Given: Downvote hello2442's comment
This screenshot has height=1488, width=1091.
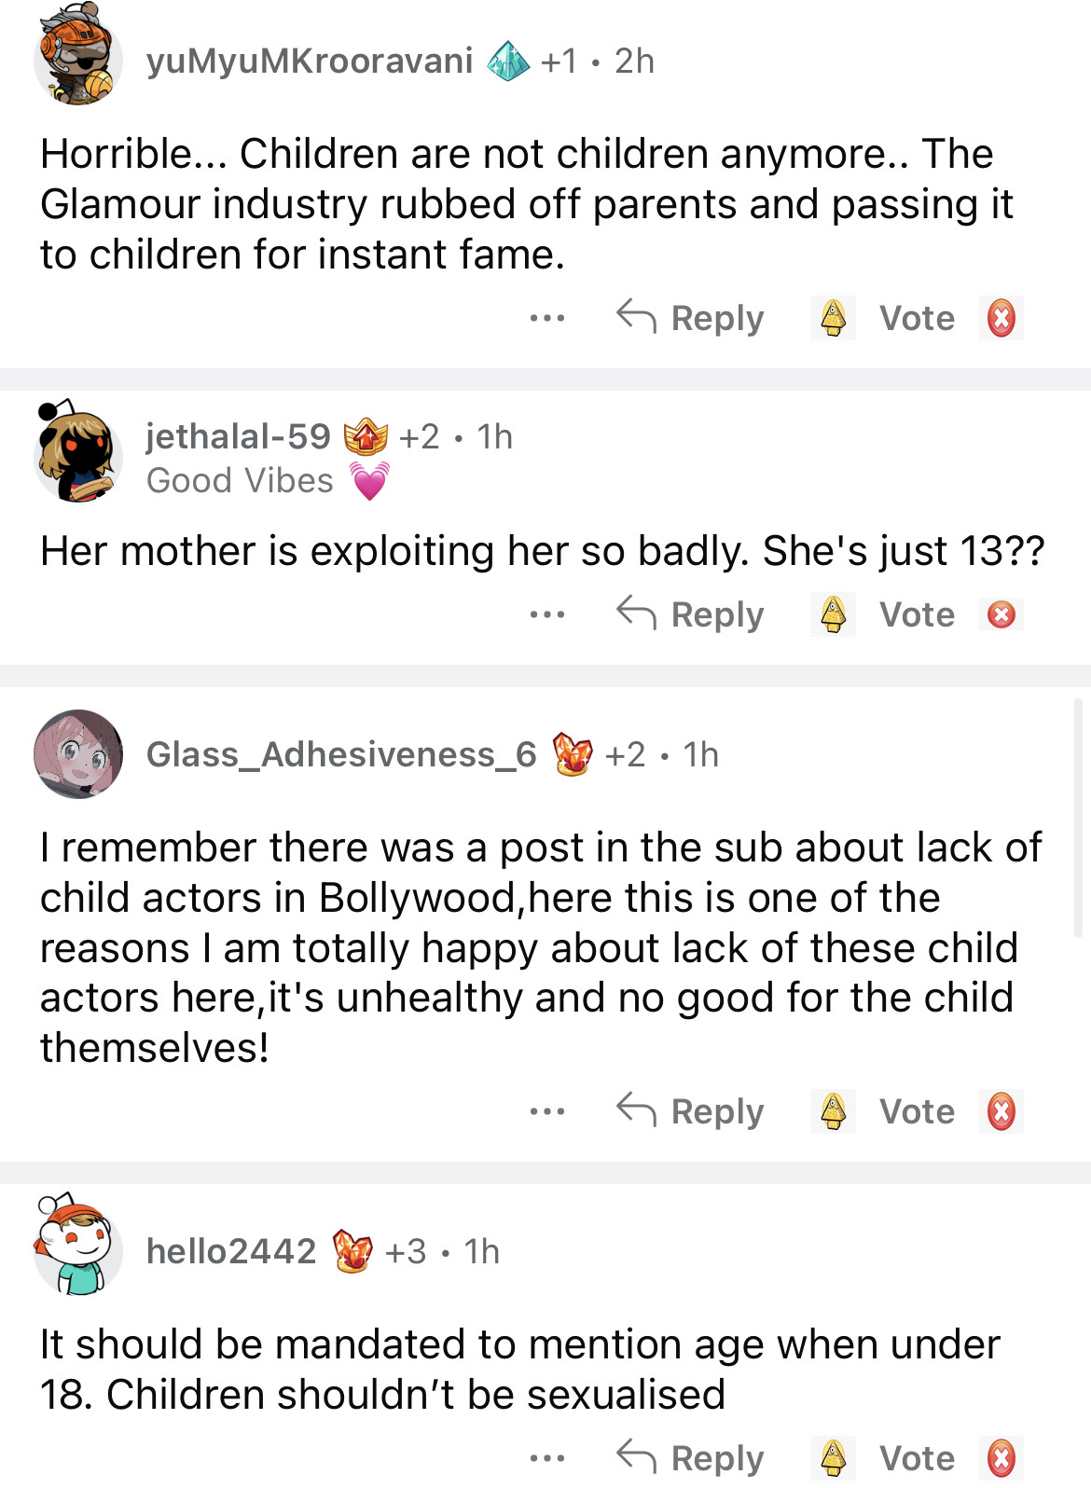Looking at the screenshot, I should pos(1001,1458).
